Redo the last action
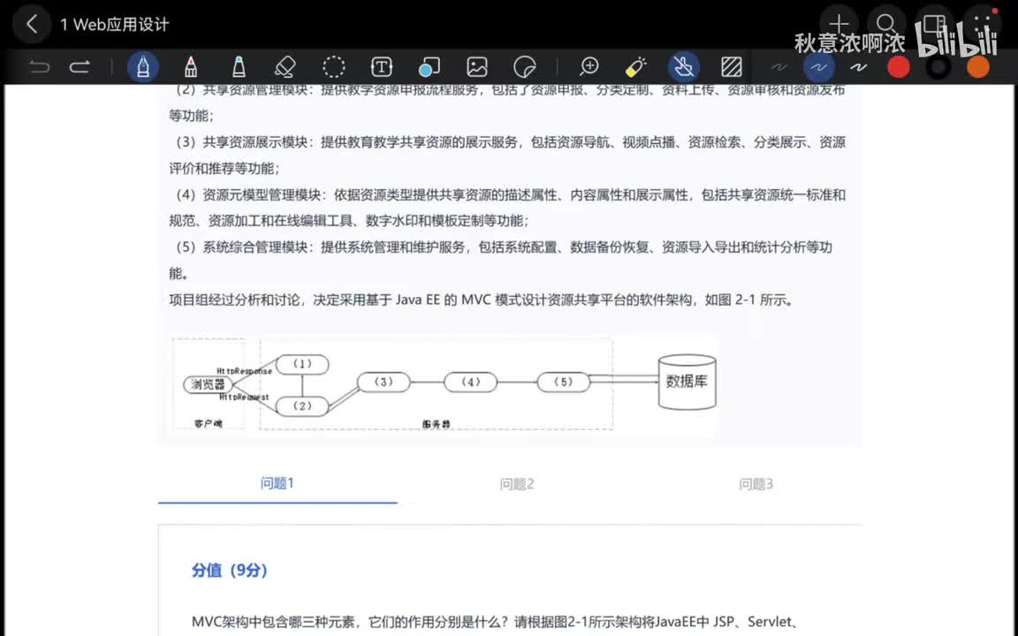Image resolution: width=1018 pixels, height=636 pixels. pyautogui.click(x=80, y=67)
